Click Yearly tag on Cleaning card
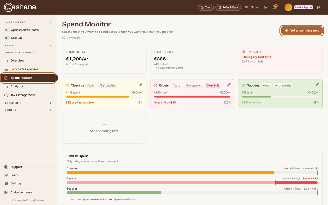This screenshot has height=205, width=328. click(x=91, y=86)
